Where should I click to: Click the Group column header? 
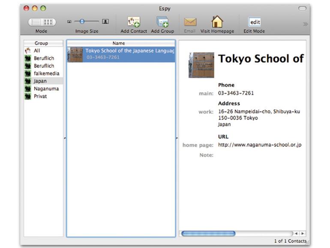[x=41, y=43]
